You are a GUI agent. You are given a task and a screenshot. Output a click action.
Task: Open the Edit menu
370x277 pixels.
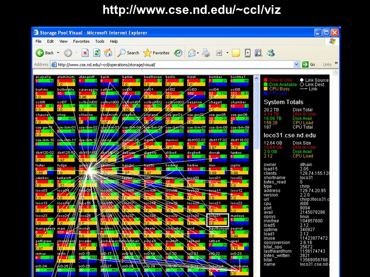pos(50,41)
